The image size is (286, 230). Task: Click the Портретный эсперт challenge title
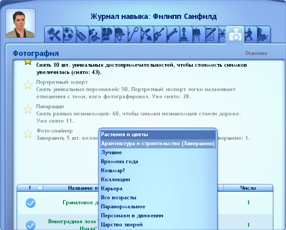click(62, 82)
